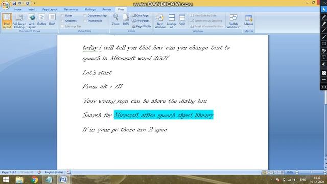
Task: Select the numbering tool in Bandicam toolbar
Action: 324,51
